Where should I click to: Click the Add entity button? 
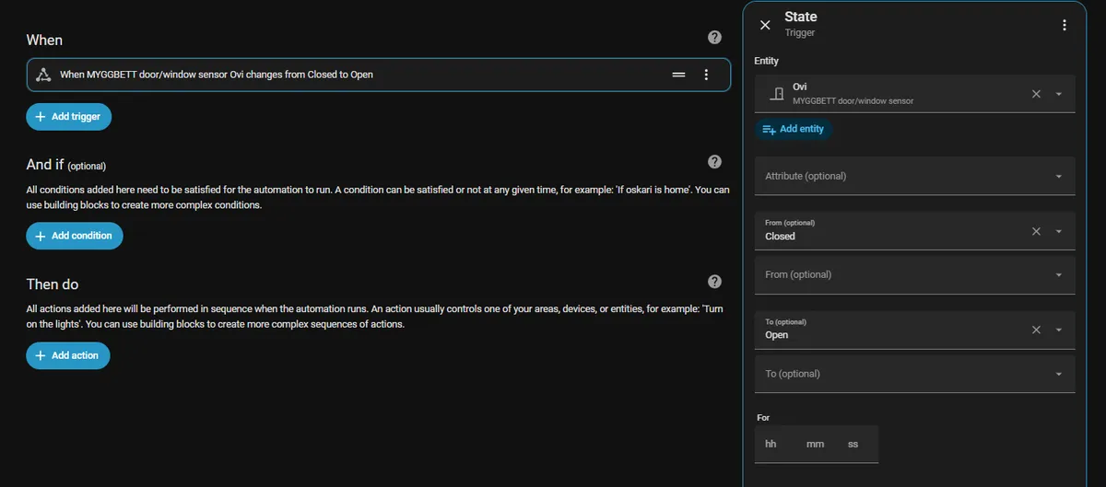(x=794, y=130)
